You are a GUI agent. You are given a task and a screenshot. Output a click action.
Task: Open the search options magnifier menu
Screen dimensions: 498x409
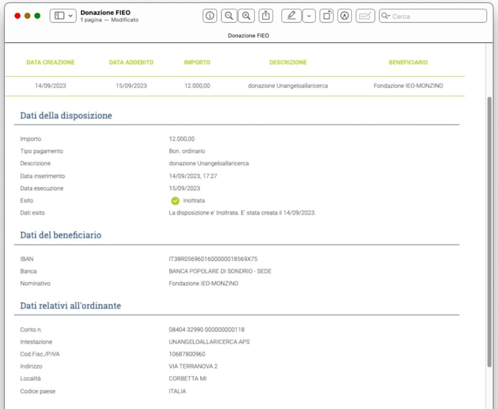(385, 16)
